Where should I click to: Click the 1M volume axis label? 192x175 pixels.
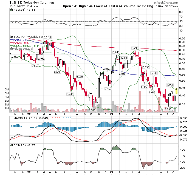pos(7,108)
